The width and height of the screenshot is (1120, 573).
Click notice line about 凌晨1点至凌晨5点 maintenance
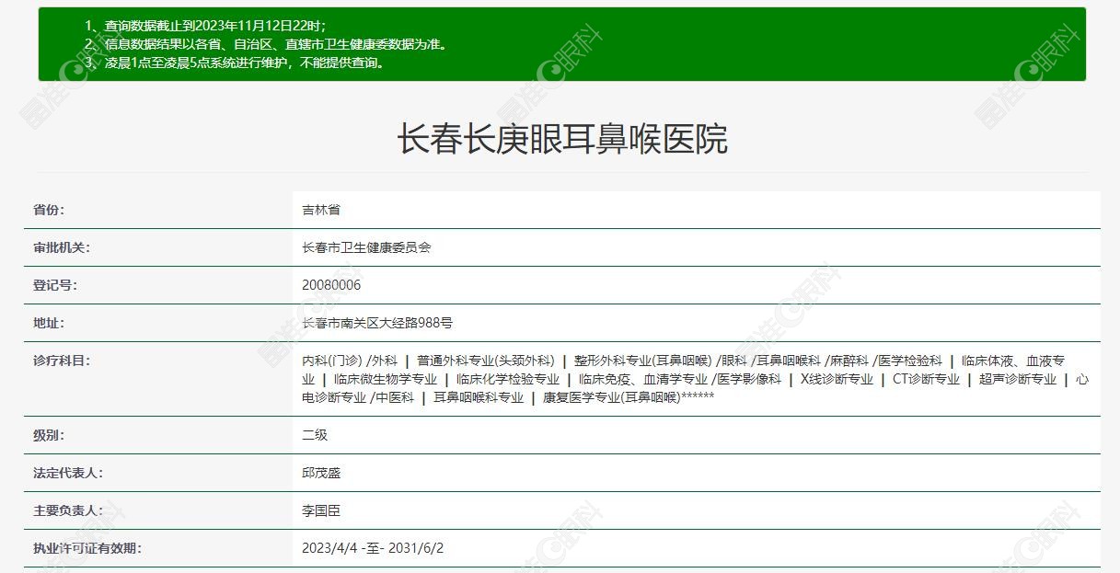pyautogui.click(x=235, y=63)
